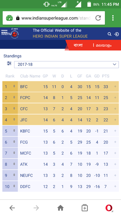Image resolution: width=121 pixels, height=216 pixels.
Task: Switch to Bangla language tab
Action: click(78, 45)
